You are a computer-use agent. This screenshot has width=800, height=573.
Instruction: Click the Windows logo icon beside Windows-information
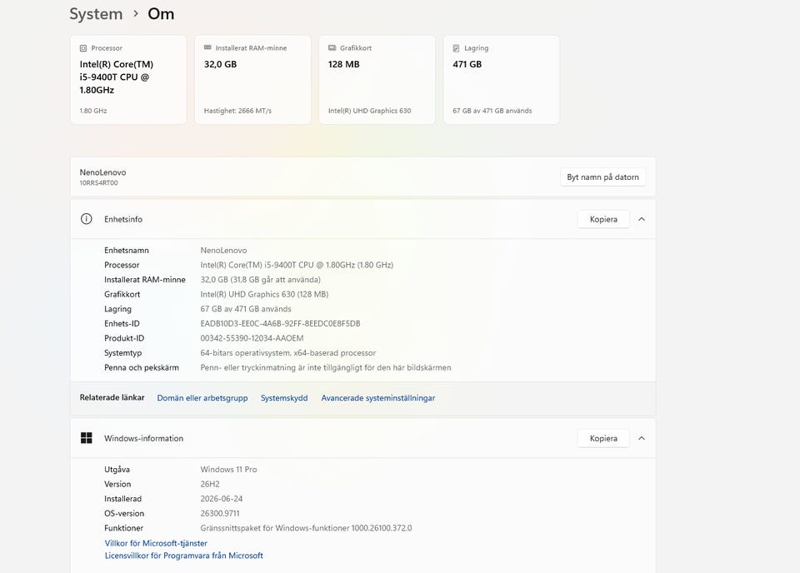point(87,438)
